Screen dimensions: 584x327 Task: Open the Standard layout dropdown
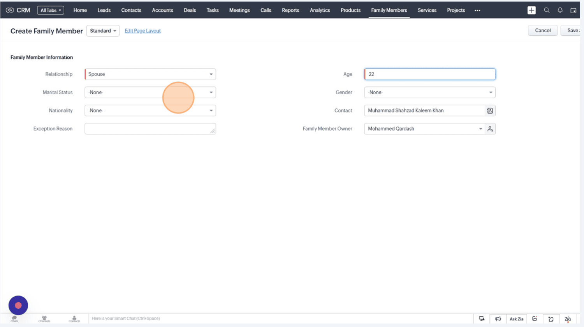[x=103, y=31]
